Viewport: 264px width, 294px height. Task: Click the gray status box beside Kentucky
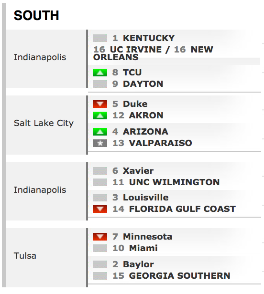(100, 38)
